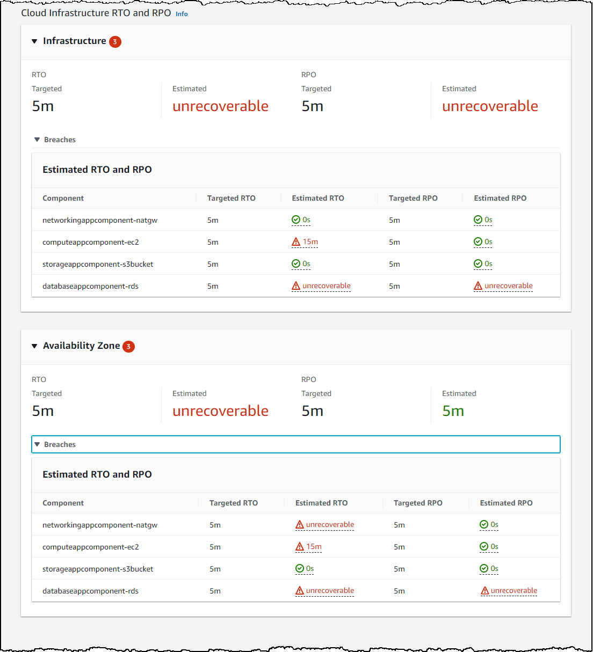Select the databaseappcomponent-rds row in the Infrastructure table

tap(90, 285)
